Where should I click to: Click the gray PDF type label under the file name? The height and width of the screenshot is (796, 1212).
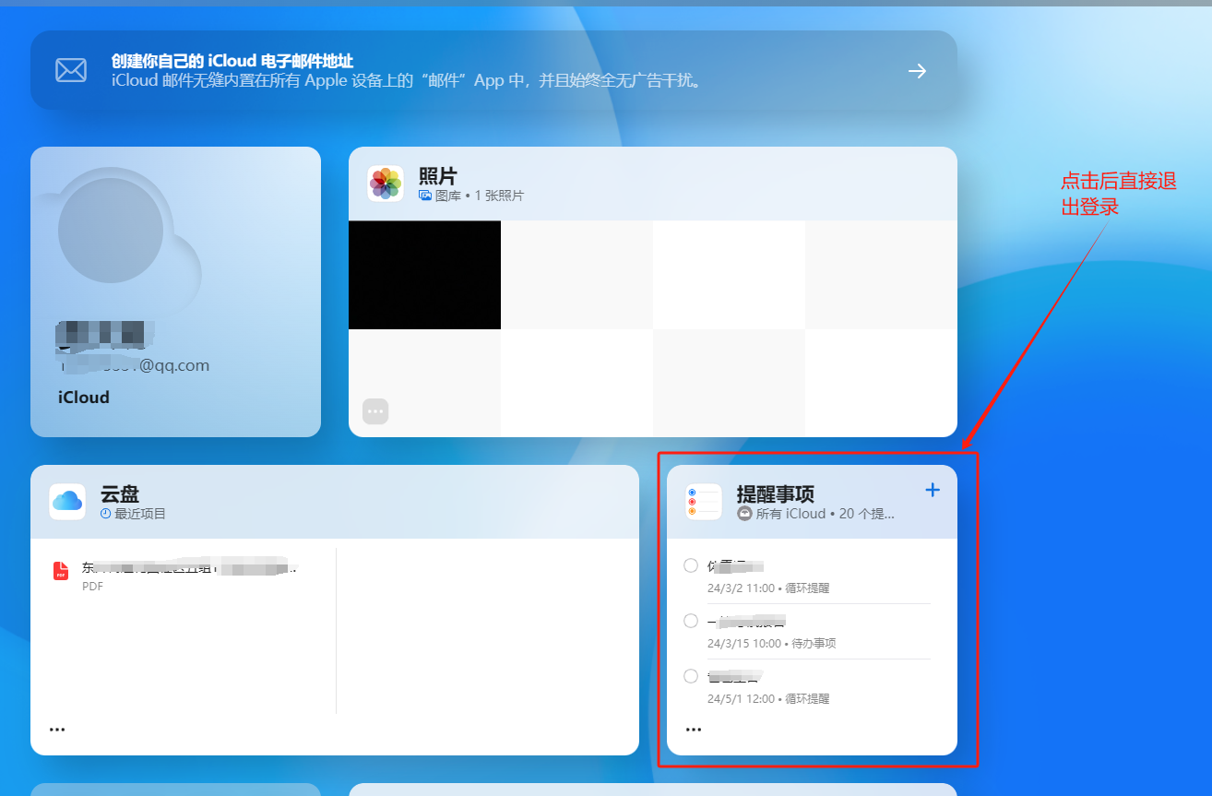(92, 586)
